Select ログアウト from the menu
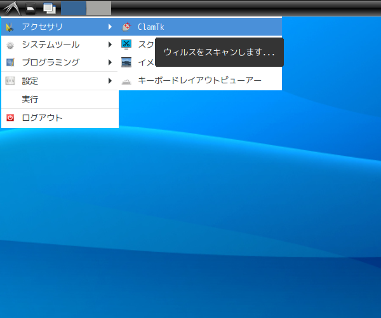The width and height of the screenshot is (381, 318). tap(60, 118)
